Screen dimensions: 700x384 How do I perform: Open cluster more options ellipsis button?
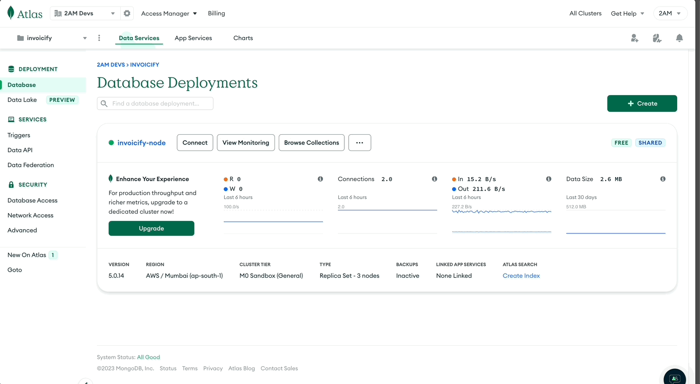[360, 143]
